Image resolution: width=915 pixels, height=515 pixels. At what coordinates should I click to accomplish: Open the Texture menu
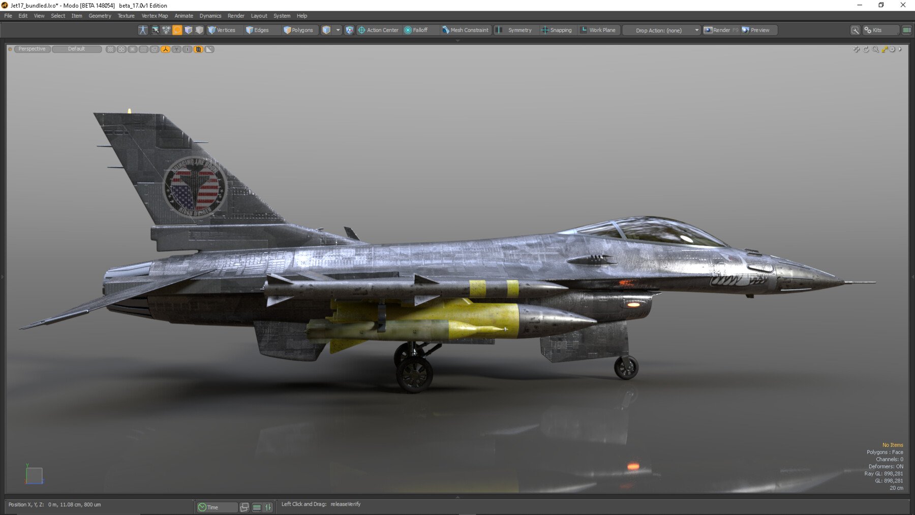[x=126, y=16]
